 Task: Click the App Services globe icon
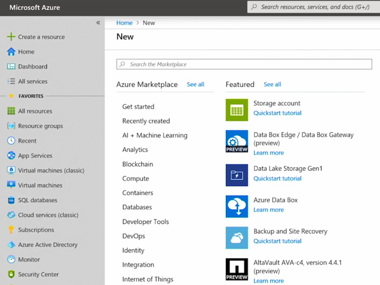pyautogui.click(x=11, y=155)
